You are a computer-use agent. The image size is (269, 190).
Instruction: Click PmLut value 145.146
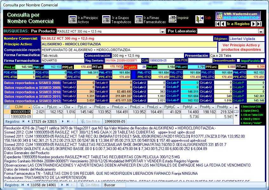pos(24,67)
